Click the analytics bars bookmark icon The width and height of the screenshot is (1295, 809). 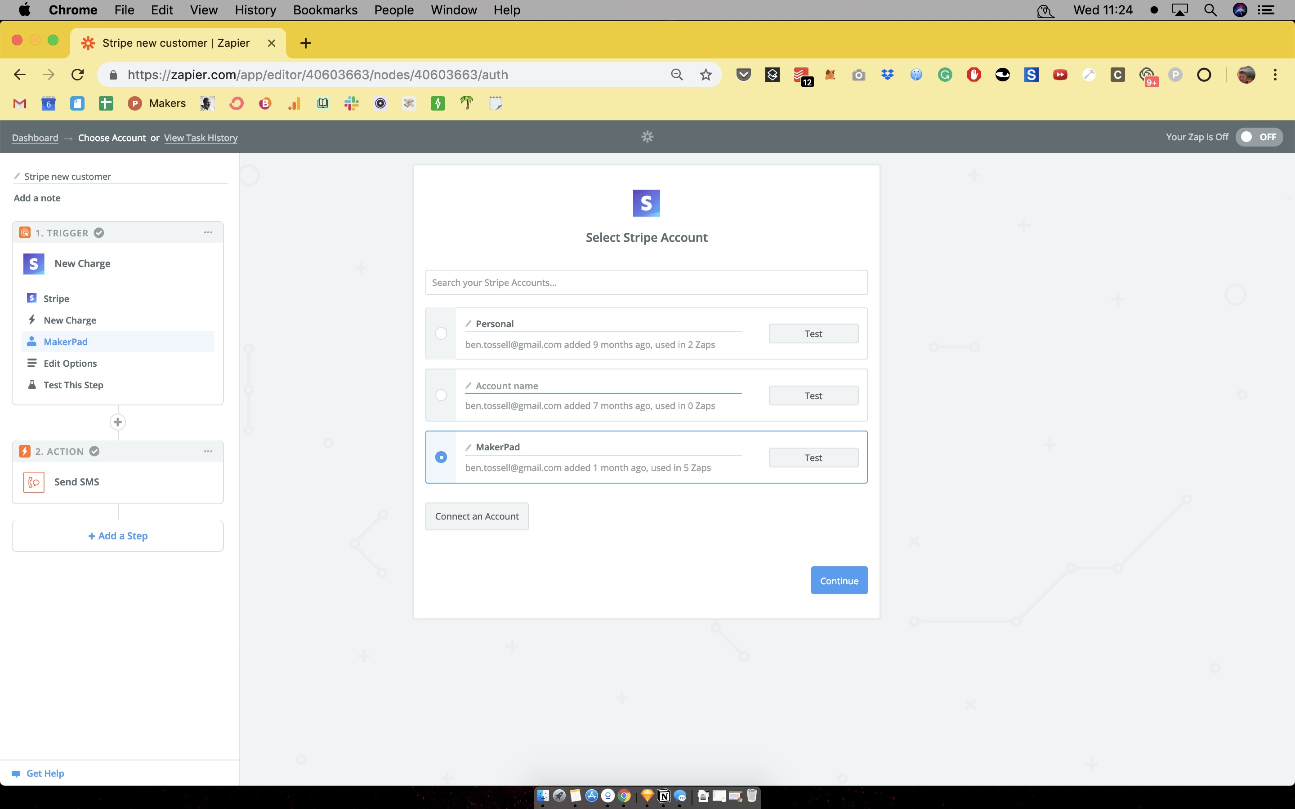coord(294,103)
